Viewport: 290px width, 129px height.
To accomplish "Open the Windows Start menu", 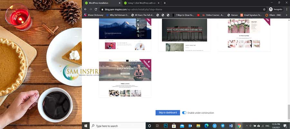I will pos(86,126).
